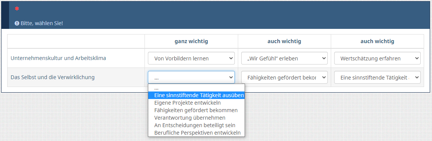Collapse the open '...' dropdown in Selbst row
The image size is (432, 141).
[191, 77]
